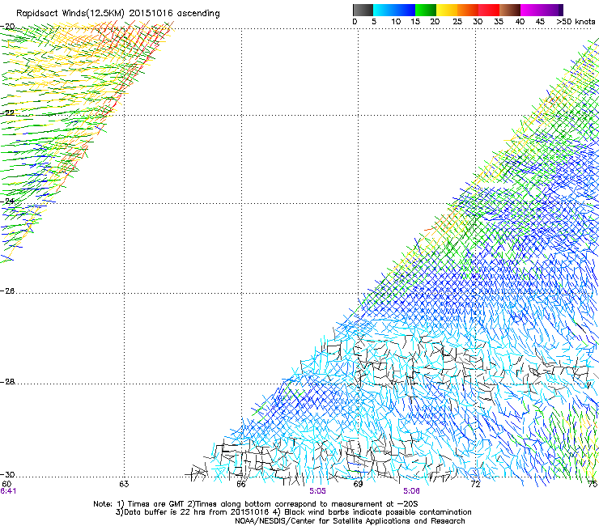The height and width of the screenshot is (526, 599).
Task: Click the yellow 20-25 knots legend swatch
Action: (447, 10)
